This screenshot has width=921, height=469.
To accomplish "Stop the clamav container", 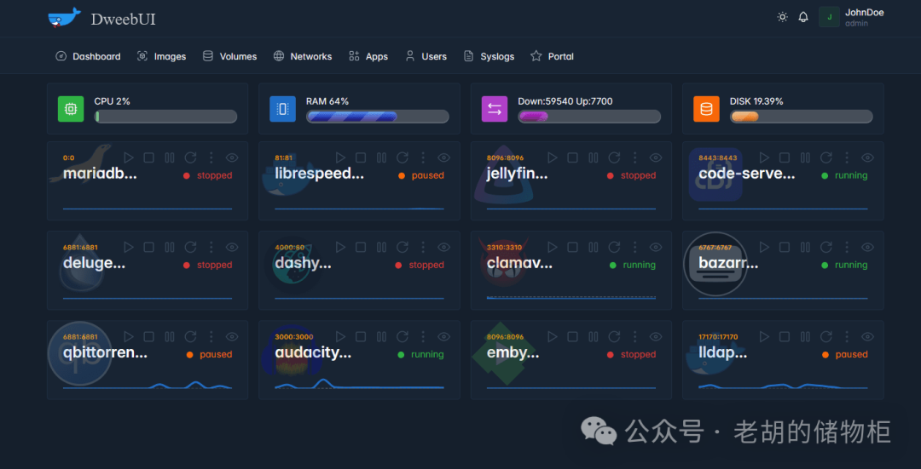I will click(573, 248).
